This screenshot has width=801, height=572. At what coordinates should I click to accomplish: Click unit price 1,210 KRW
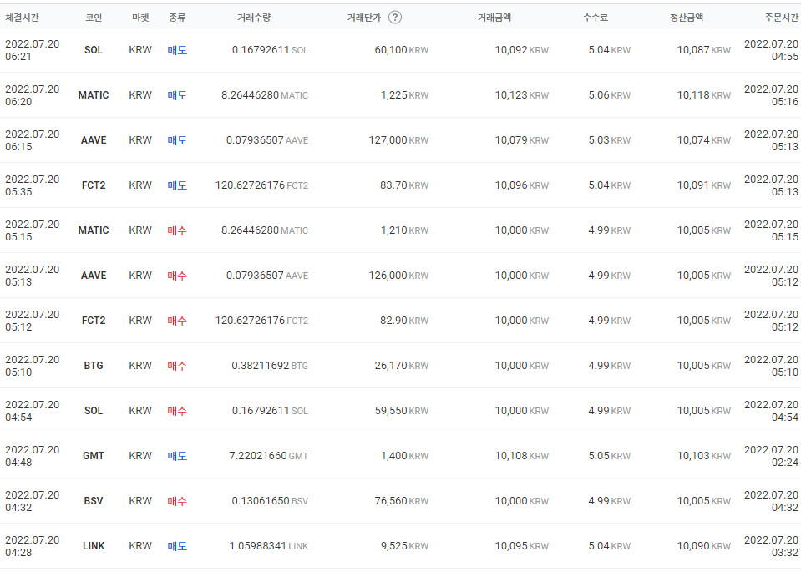point(404,230)
